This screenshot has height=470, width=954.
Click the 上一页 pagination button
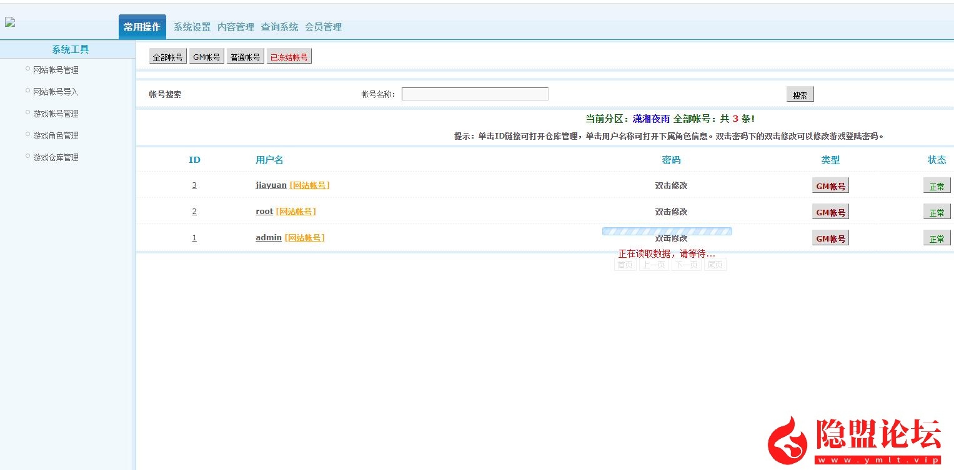pos(653,265)
